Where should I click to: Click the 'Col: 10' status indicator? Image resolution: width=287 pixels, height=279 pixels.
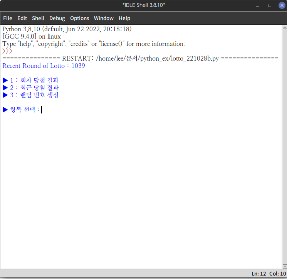tap(277, 274)
